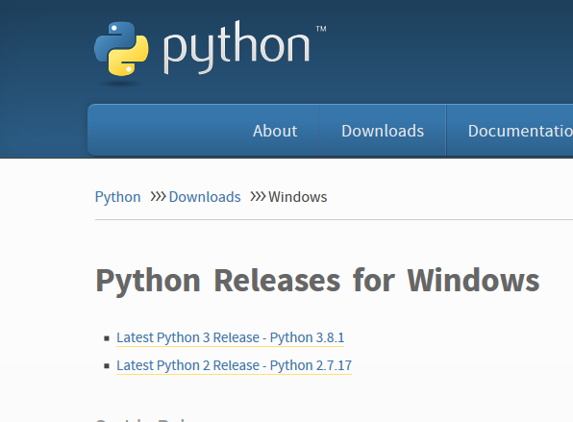Click the python wordmark in the header
The width and height of the screenshot is (573, 422).
click(237, 47)
